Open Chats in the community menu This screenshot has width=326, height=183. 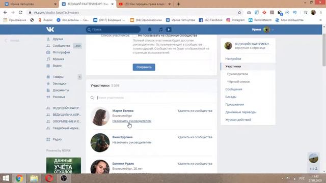[x=231, y=97]
